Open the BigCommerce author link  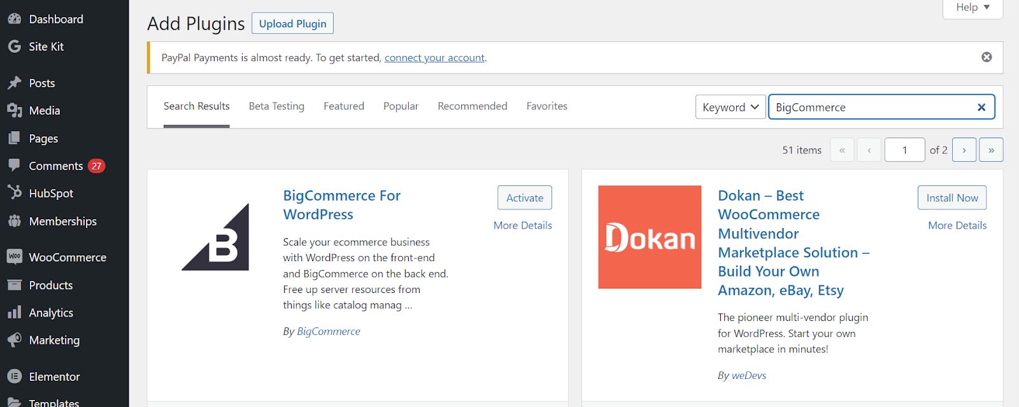329,331
